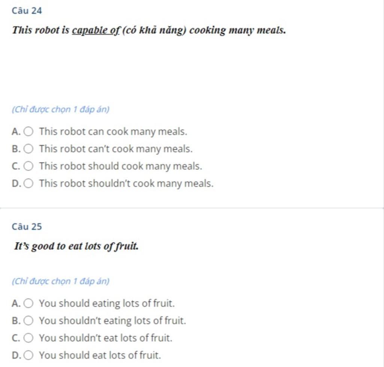
Task: Click the 'Chỉ được chọn 1 đáp án' hint under Câu 24
Action: 60,109
